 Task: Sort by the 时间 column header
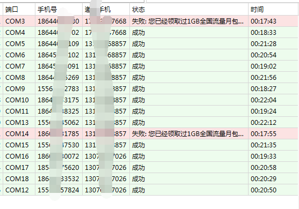pyautogui.click(x=273, y=9)
